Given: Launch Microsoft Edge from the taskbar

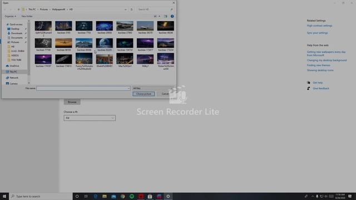Looking at the screenshot, I should click(x=95, y=196).
